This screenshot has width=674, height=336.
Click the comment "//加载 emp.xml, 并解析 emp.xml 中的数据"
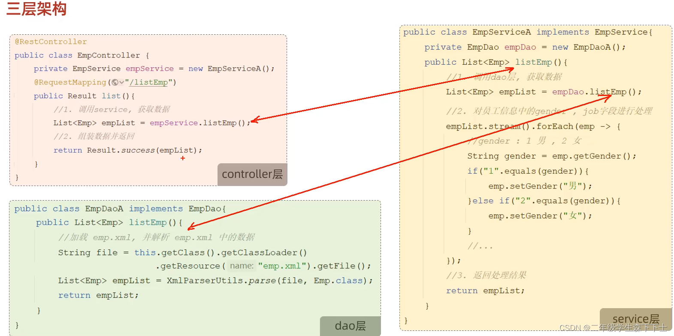[157, 237]
